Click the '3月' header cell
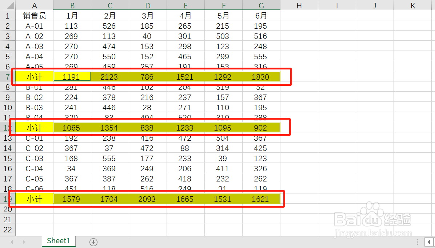435x248 pixels. click(x=148, y=16)
